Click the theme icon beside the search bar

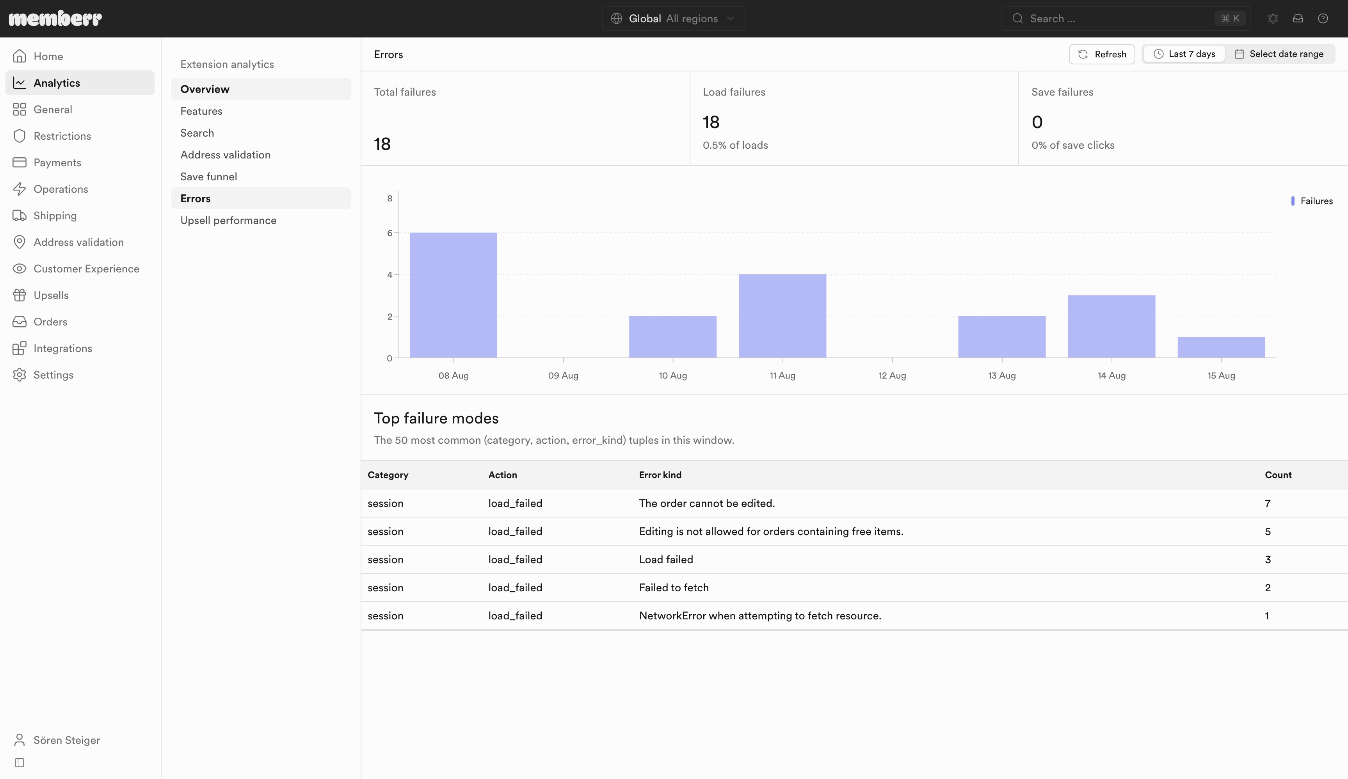pos(1273,19)
